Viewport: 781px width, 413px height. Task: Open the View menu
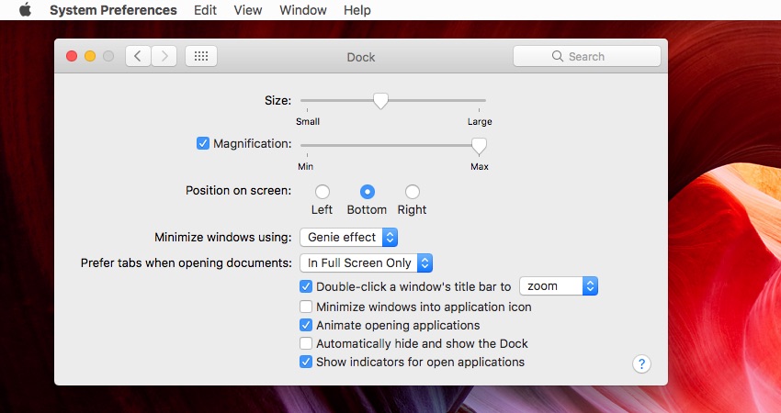[x=248, y=10]
